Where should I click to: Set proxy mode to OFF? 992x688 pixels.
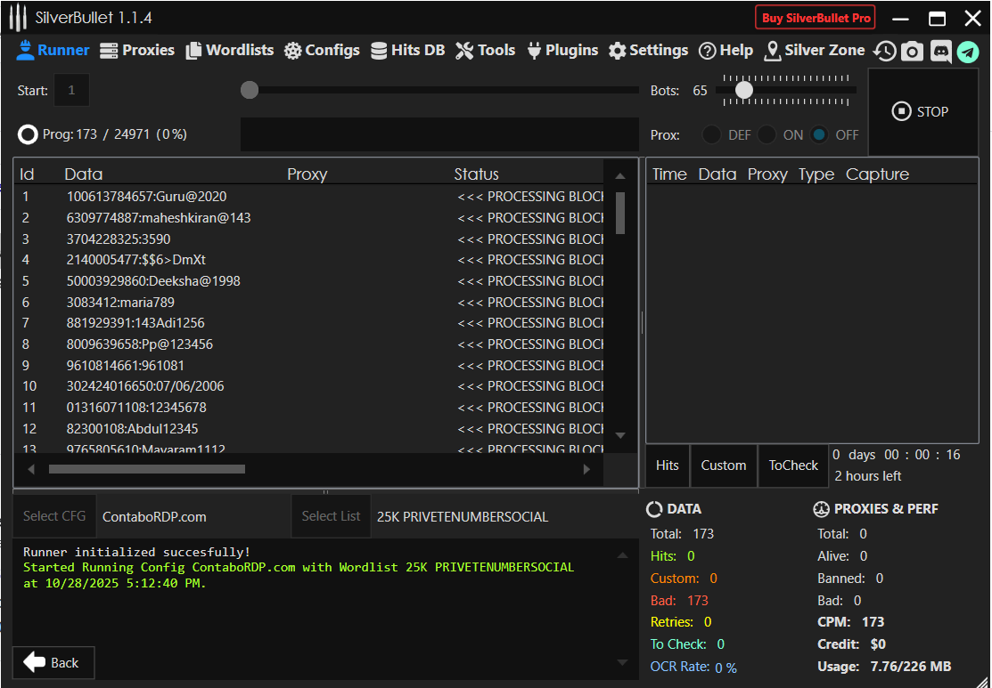point(819,134)
